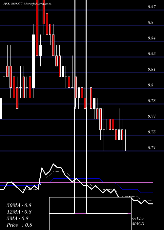Click the 0.84 price axis label
The image size is (164, 230).
click(152, 38)
